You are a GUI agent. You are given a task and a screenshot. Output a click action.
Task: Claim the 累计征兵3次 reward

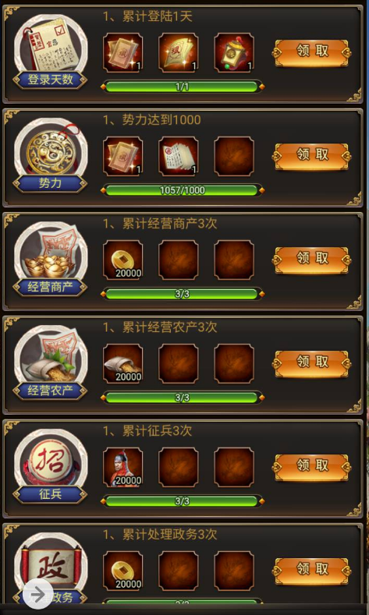(x=311, y=467)
